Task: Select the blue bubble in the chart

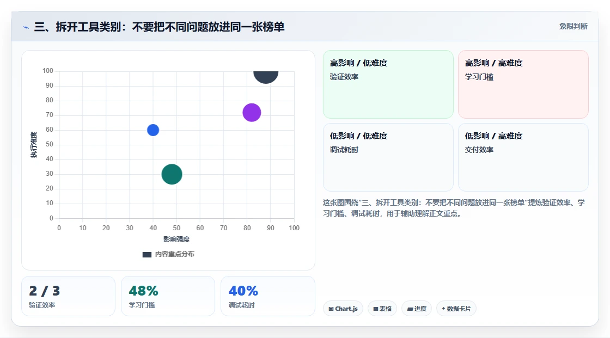Action: 153,130
